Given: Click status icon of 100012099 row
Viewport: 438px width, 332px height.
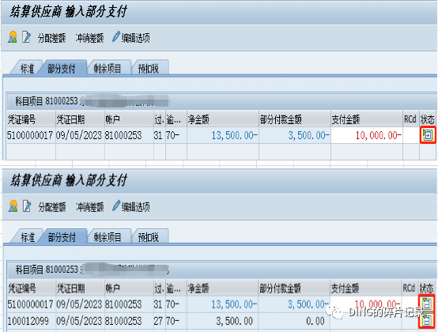Looking at the screenshot, I should click(427, 320).
